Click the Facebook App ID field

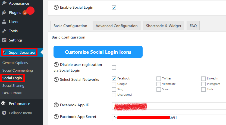(x=169, y=106)
